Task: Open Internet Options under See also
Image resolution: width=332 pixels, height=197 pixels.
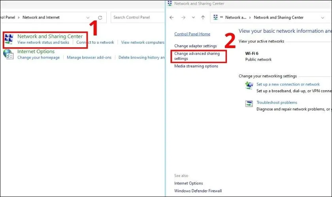Action: point(189,183)
